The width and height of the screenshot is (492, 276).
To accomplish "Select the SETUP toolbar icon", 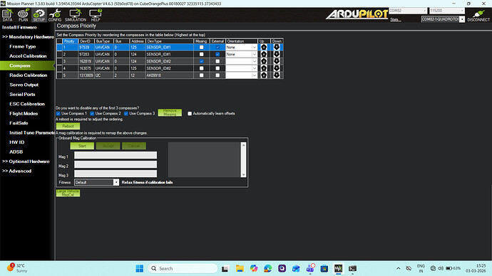I will [x=39, y=15].
